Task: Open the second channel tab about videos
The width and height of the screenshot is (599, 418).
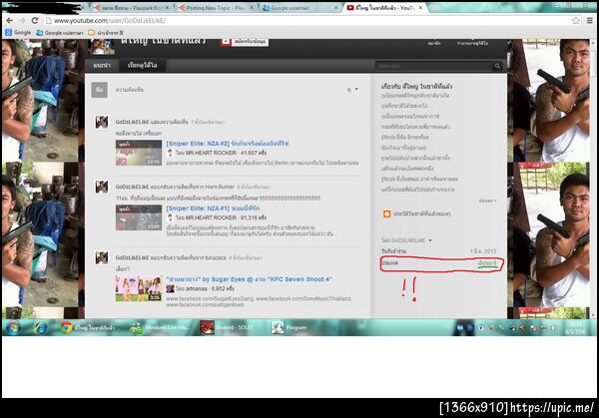Action: [143, 66]
